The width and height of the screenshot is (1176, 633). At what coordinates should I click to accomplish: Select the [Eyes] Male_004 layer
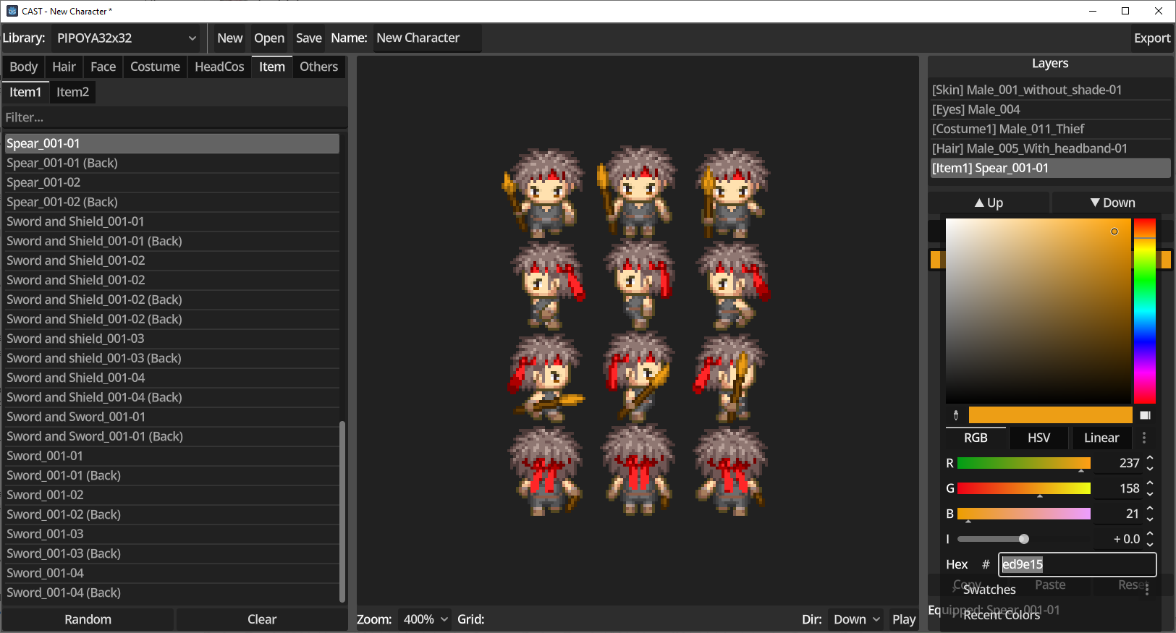pyautogui.click(x=1050, y=109)
